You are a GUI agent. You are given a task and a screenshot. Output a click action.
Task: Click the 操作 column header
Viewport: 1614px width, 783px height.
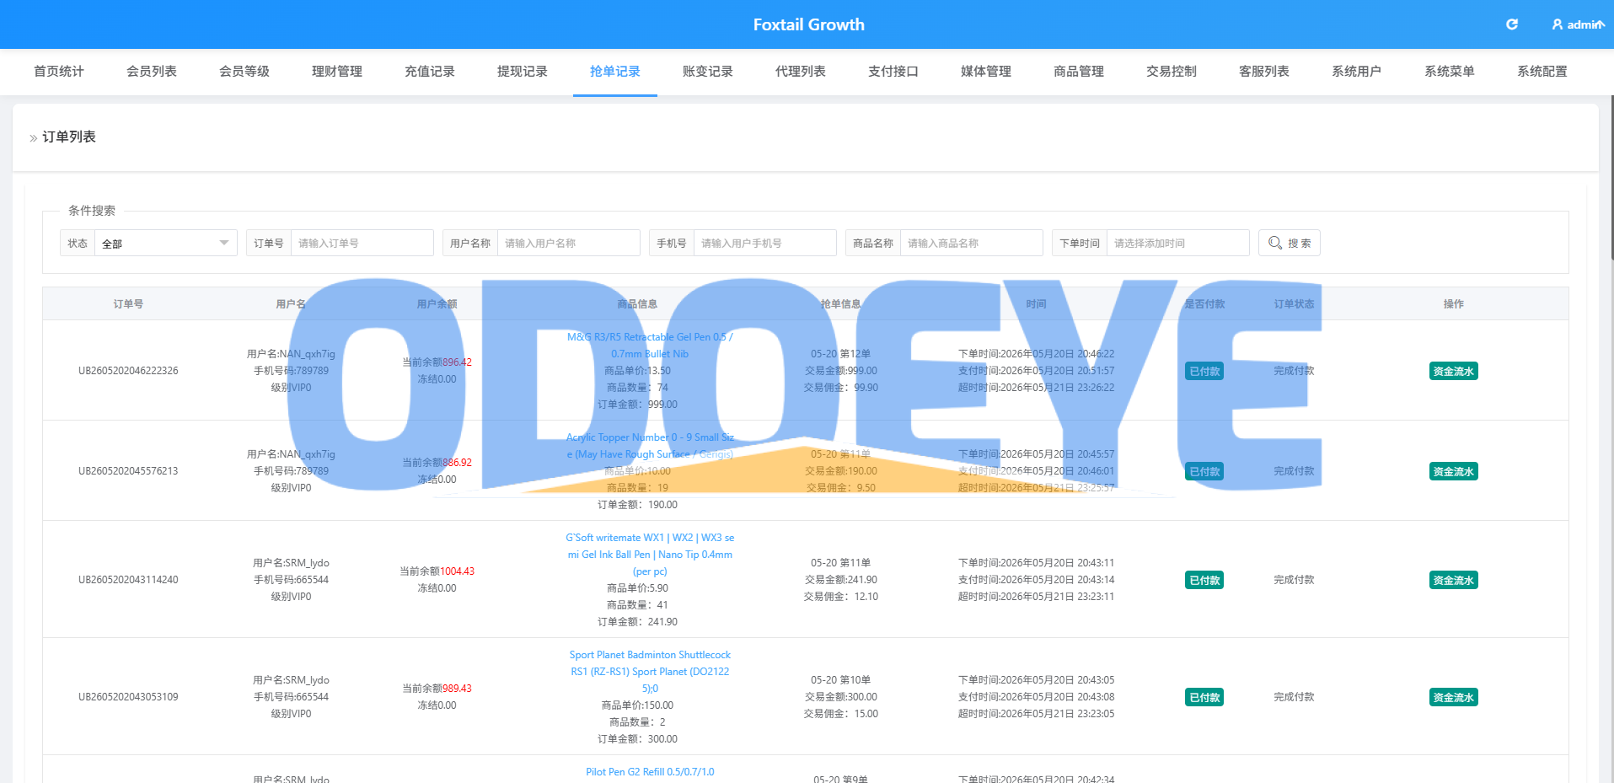point(1454,304)
